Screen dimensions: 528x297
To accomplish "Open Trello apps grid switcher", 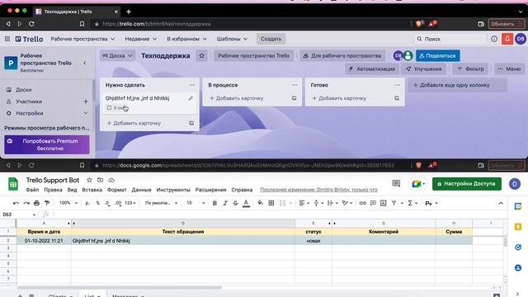I will [x=7, y=39].
